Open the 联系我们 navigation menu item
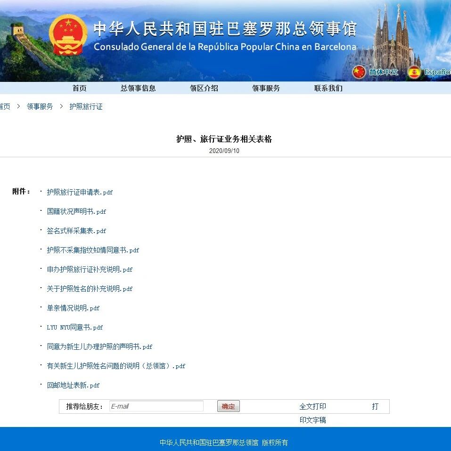Viewport: 451px width, 451px height. coord(327,88)
